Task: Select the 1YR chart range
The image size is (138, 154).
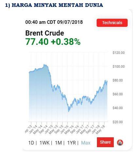Action: pos(72,143)
